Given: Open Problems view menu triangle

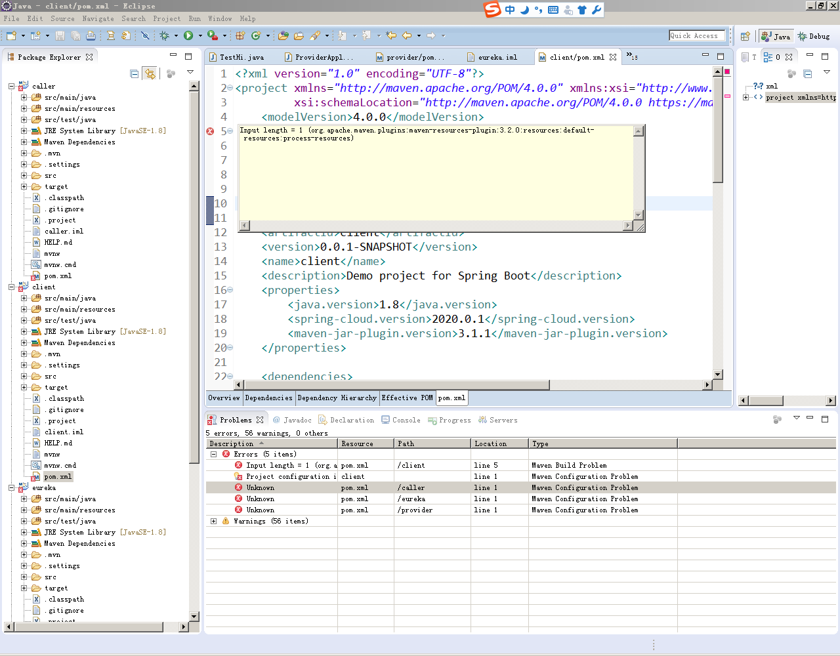Looking at the screenshot, I should (x=796, y=417).
